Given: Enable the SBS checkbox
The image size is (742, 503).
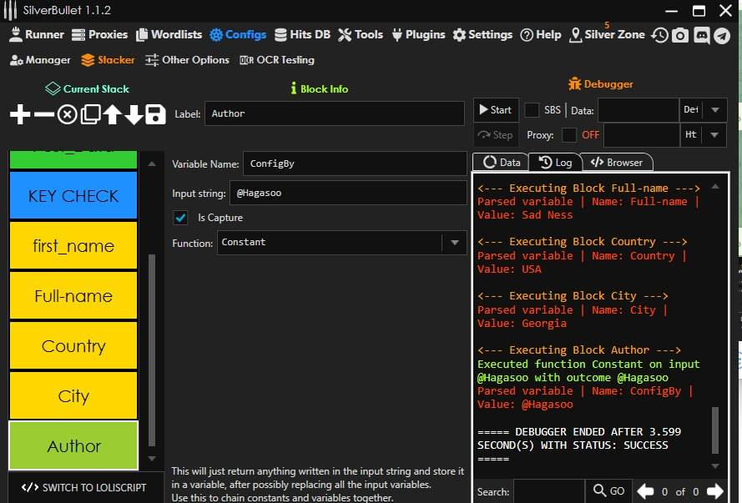Looking at the screenshot, I should coord(532,110).
